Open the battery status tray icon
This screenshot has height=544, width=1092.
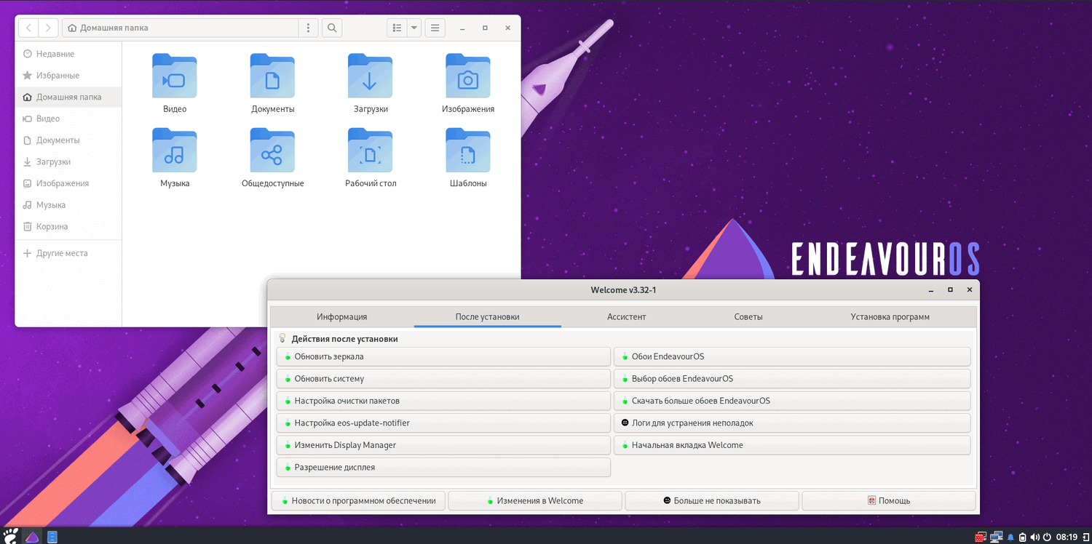(1023, 537)
